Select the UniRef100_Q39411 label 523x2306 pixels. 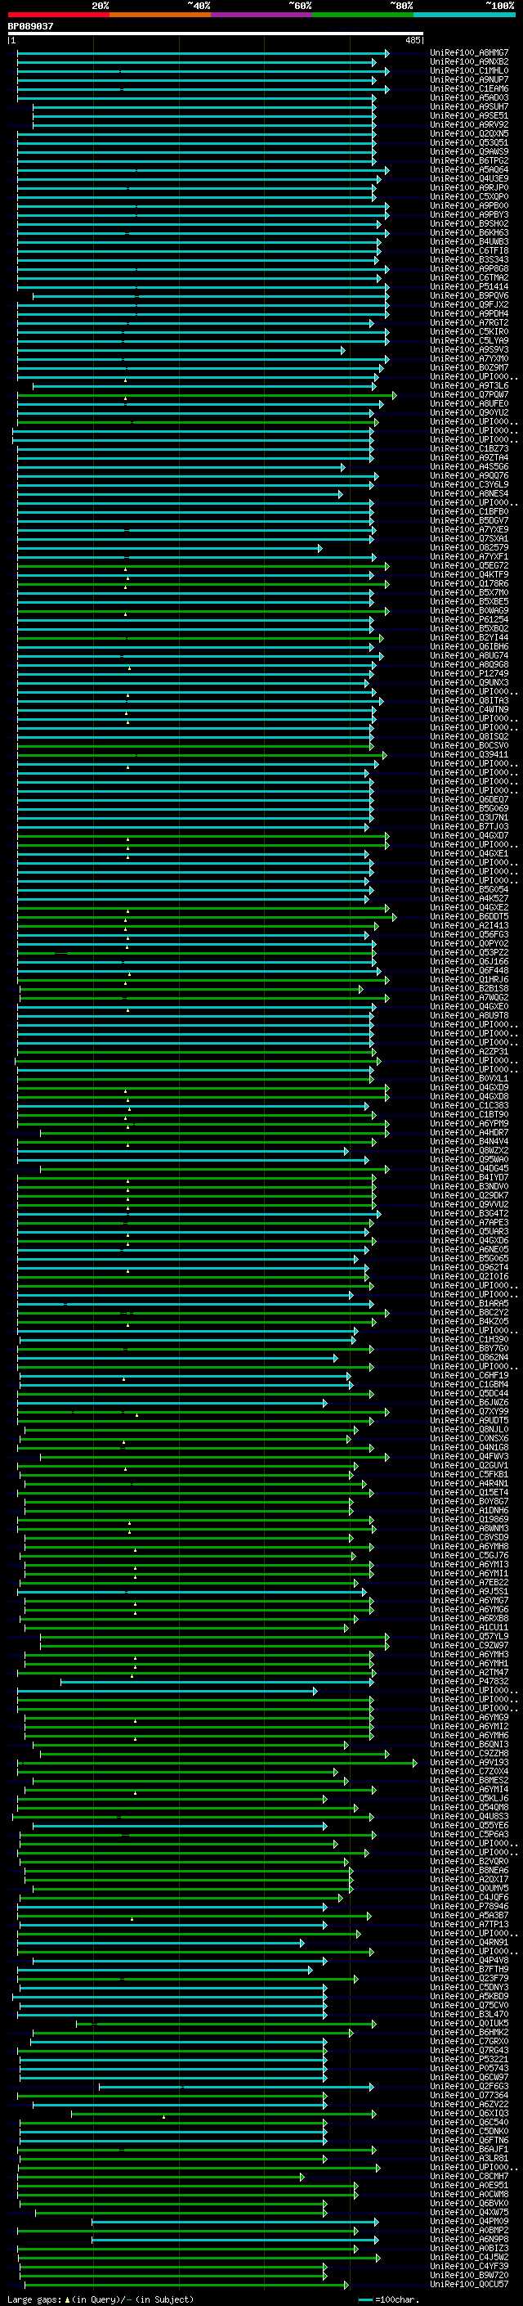click(x=469, y=755)
